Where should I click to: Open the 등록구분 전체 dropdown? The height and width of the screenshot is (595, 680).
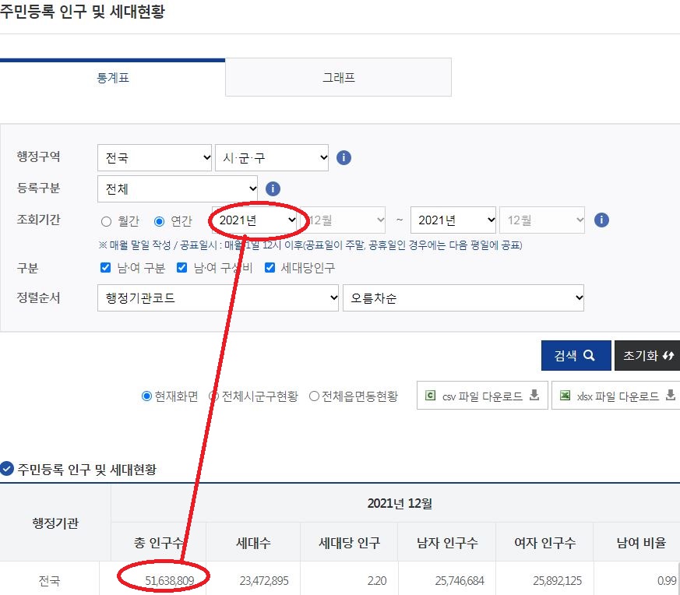178,188
